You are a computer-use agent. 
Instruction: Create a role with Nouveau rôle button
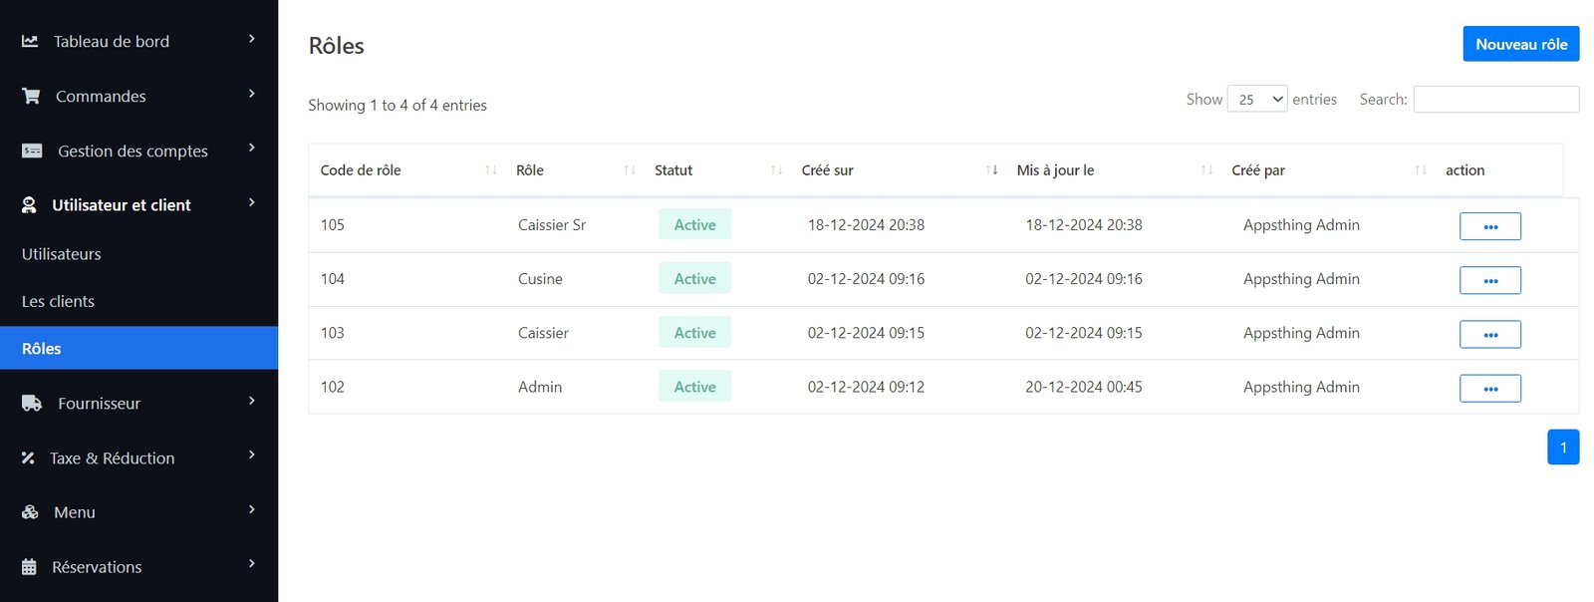[1520, 44]
